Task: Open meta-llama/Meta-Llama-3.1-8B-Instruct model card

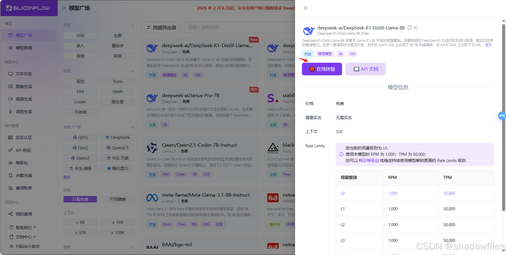Action: (x=200, y=209)
